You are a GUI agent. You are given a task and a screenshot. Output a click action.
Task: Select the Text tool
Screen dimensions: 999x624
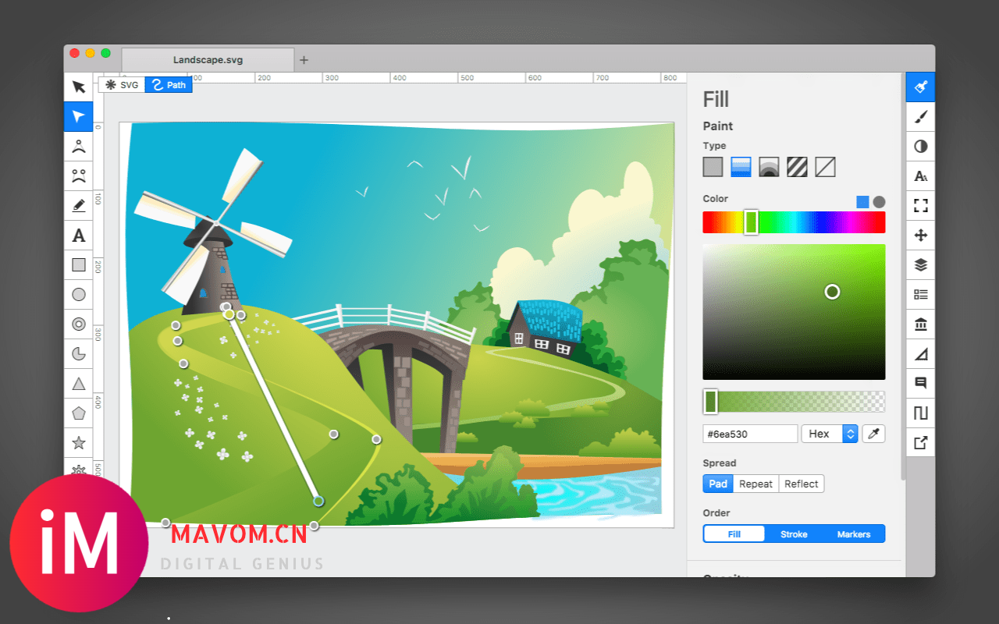(78, 235)
